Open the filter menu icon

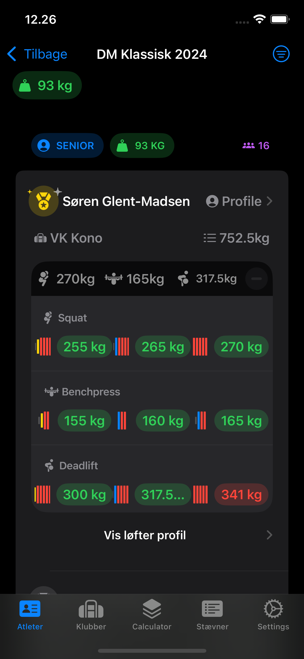(281, 54)
